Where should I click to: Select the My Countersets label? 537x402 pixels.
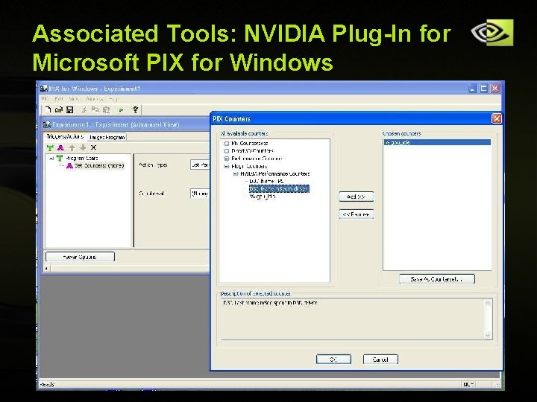coord(249,143)
